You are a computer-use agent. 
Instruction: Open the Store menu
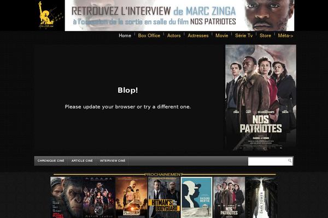pyautogui.click(x=265, y=35)
